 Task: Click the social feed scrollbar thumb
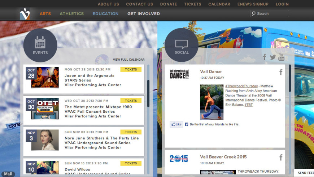[x=290, y=78]
